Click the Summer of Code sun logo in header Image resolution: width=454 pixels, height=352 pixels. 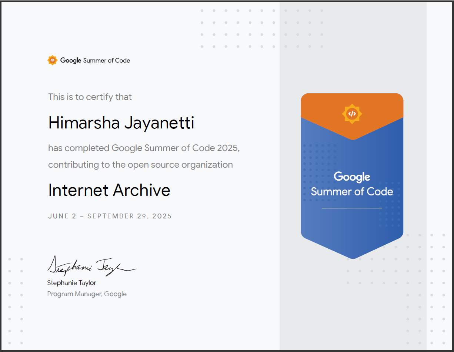tap(53, 60)
